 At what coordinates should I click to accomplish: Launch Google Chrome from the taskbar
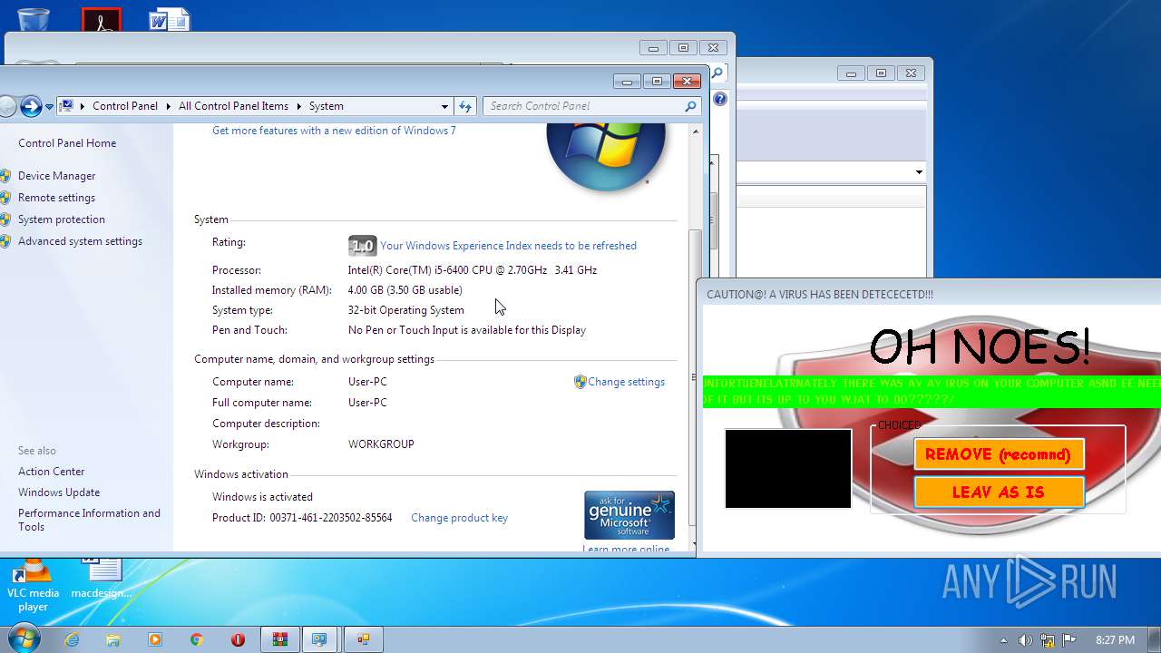click(x=197, y=639)
